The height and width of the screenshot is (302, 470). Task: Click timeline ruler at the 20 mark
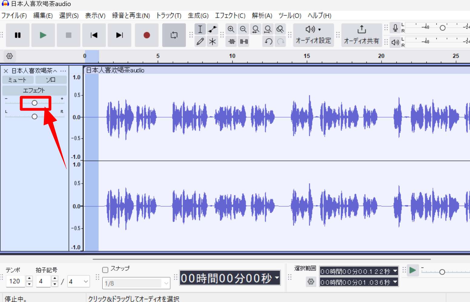[x=381, y=56]
